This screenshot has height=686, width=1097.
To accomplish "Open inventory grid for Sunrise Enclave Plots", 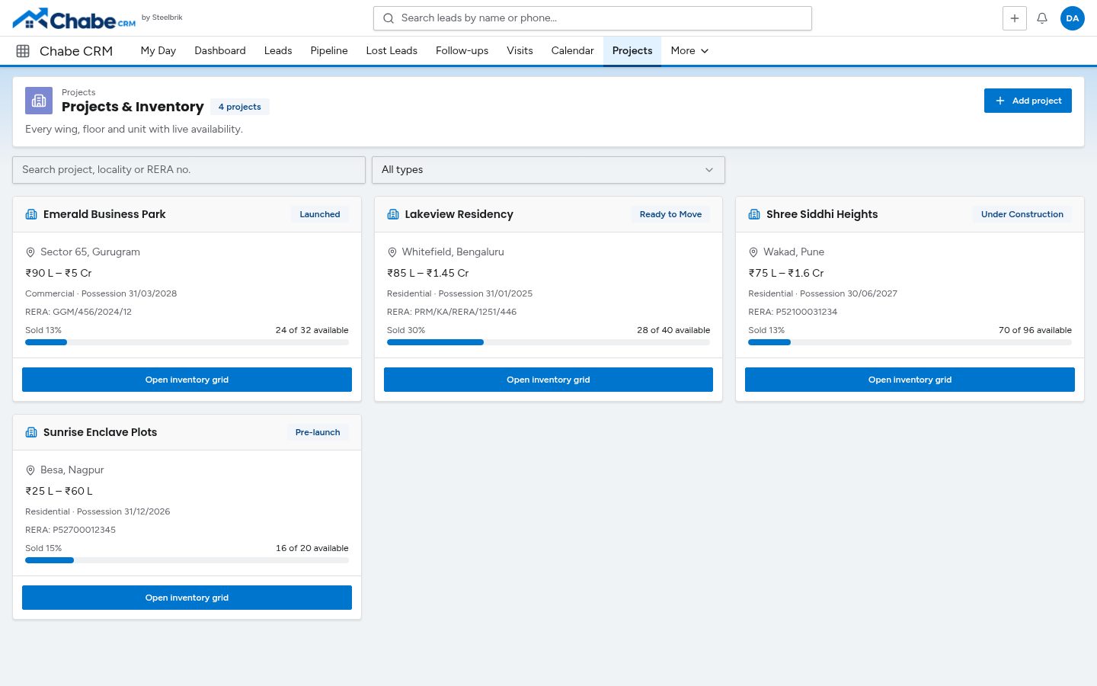I will [187, 598].
